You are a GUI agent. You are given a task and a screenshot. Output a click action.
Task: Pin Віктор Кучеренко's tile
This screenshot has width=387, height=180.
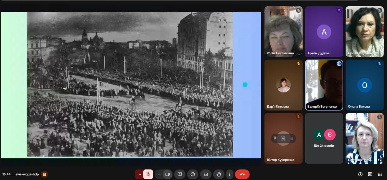pyautogui.click(x=275, y=139)
